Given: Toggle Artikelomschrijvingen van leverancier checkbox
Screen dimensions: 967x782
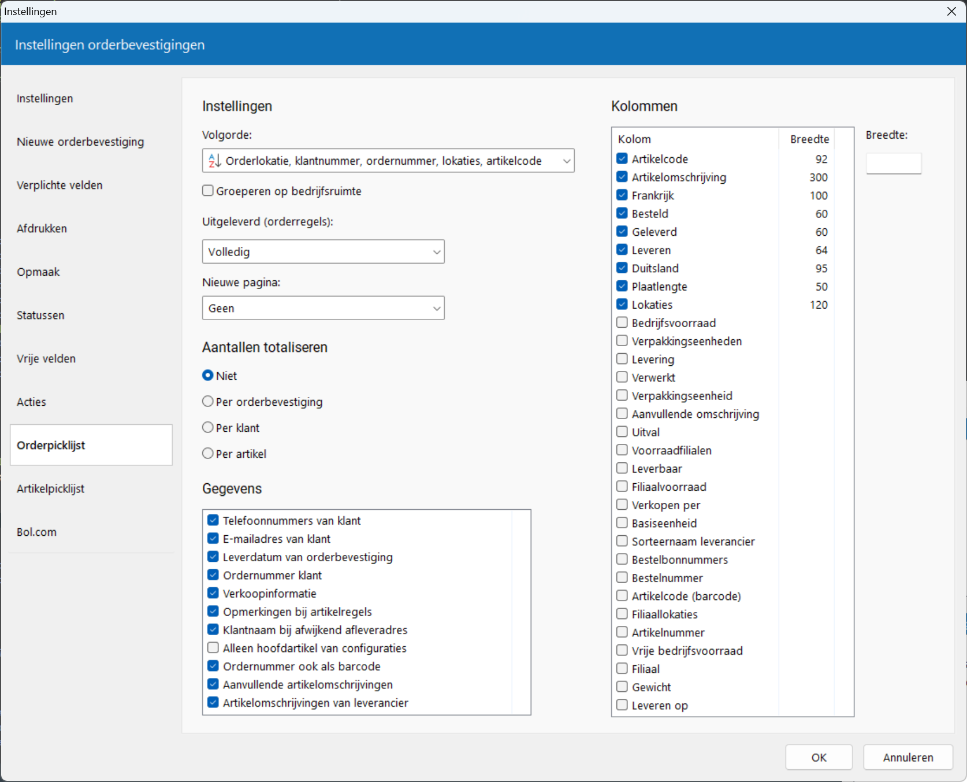Looking at the screenshot, I should (x=213, y=702).
